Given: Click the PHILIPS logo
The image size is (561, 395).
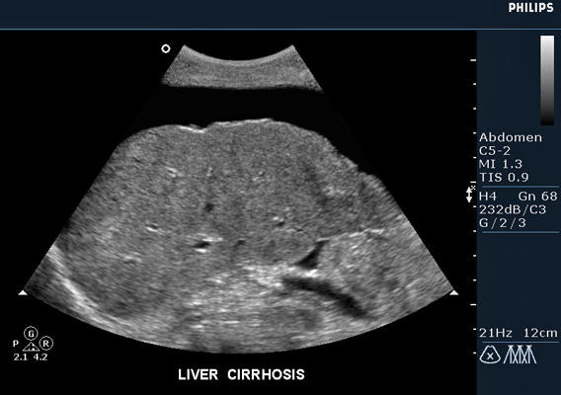Looking at the screenshot, I should pos(530,8).
